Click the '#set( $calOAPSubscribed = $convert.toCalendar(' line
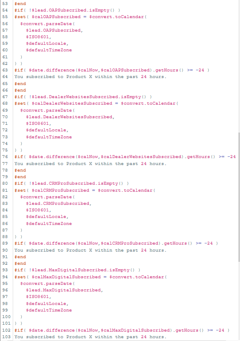Image resolution: width=240 pixels, height=341 pixels. (81, 17)
